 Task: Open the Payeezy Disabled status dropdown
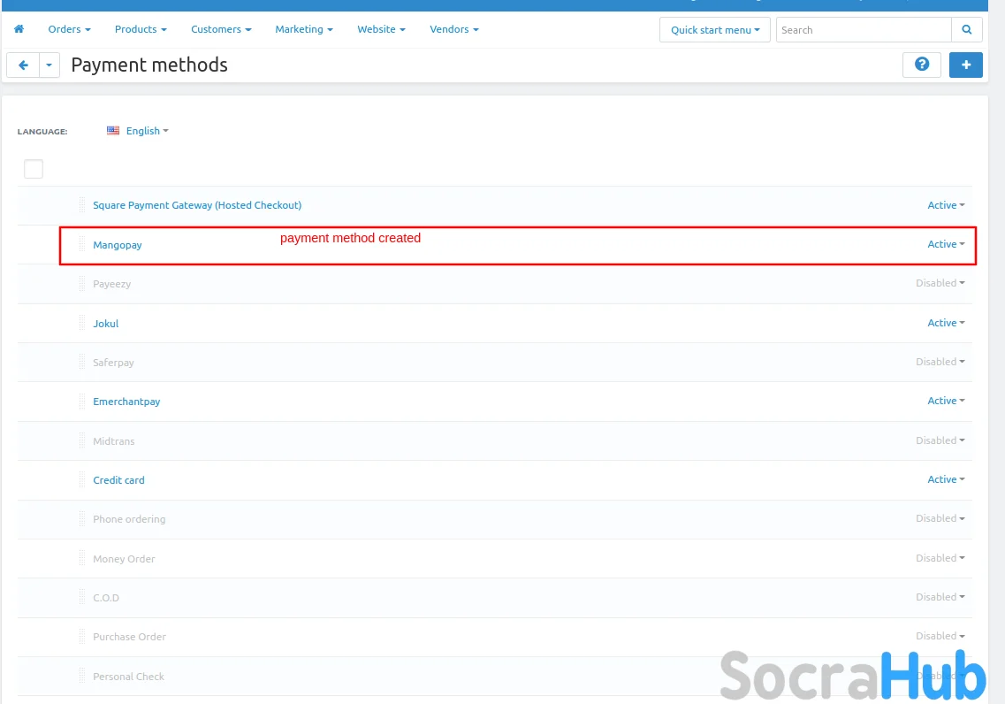click(x=940, y=283)
